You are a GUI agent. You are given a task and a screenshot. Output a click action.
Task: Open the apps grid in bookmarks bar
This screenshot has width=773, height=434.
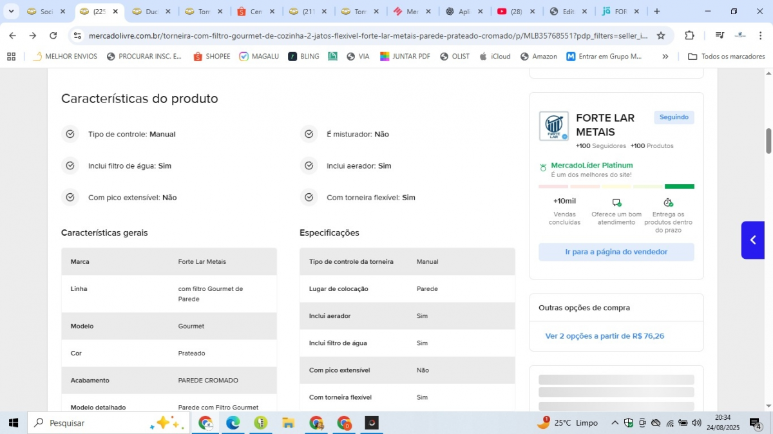pos(11,57)
